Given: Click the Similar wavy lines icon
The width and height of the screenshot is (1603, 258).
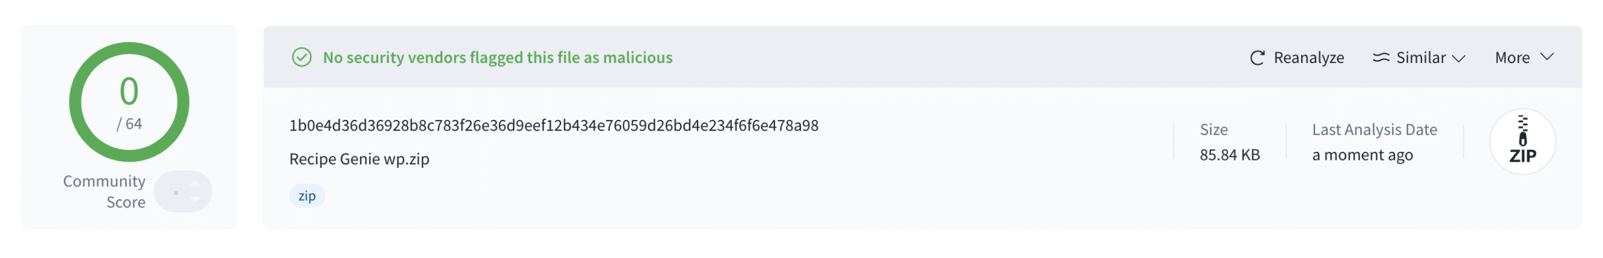Looking at the screenshot, I should 1381,57.
